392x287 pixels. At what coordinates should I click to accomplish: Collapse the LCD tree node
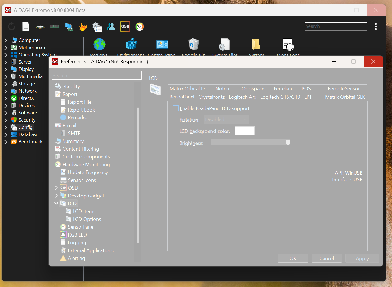pyautogui.click(x=57, y=204)
